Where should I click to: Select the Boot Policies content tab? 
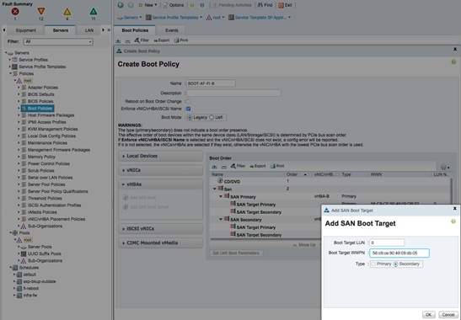(x=135, y=30)
